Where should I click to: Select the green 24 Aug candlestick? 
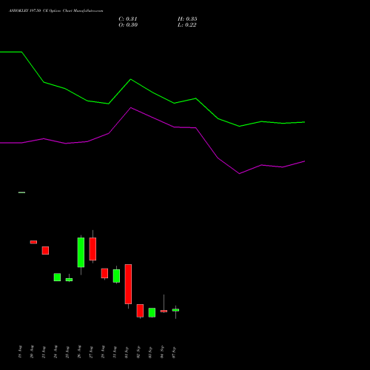(x=57, y=277)
